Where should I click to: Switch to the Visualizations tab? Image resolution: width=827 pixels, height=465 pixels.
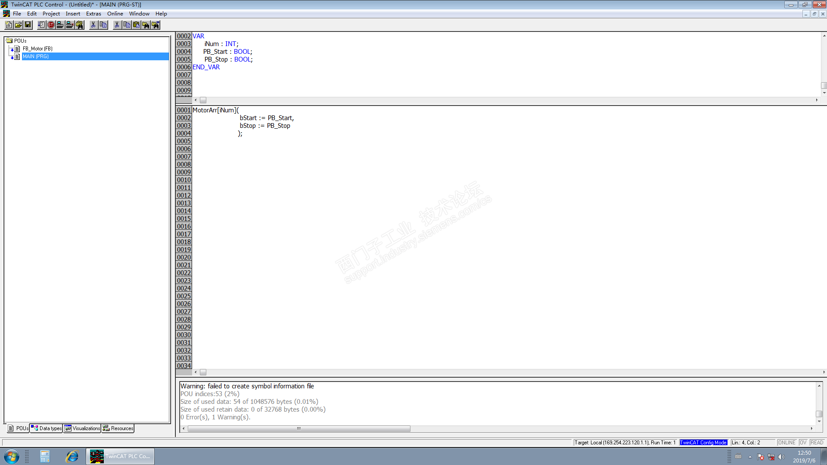[82, 428]
